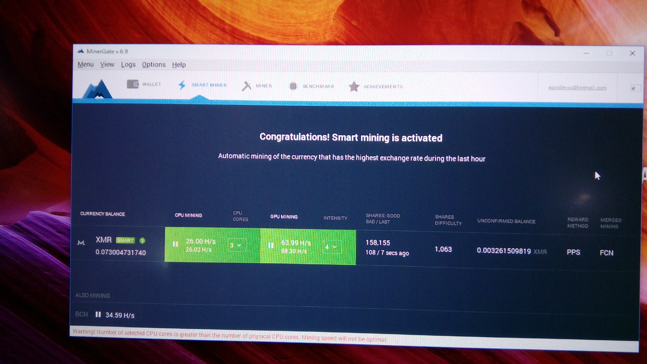Click the small button right of the account email
The width and height of the screenshot is (647, 364).
635,88
